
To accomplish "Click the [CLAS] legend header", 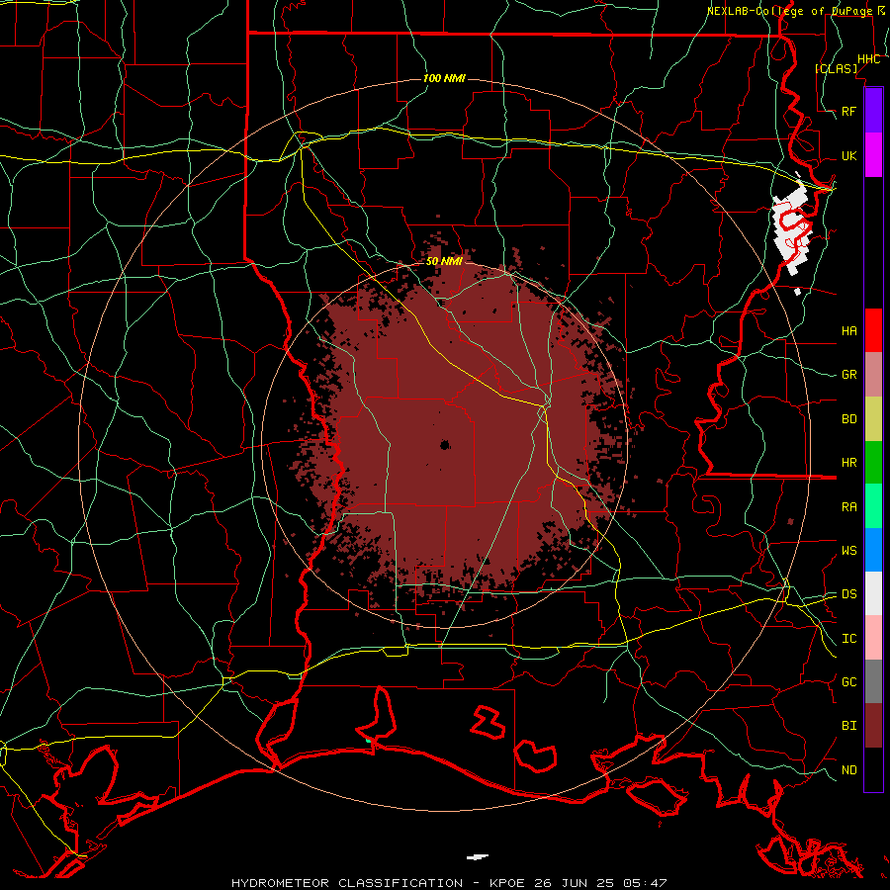I will coord(836,68).
